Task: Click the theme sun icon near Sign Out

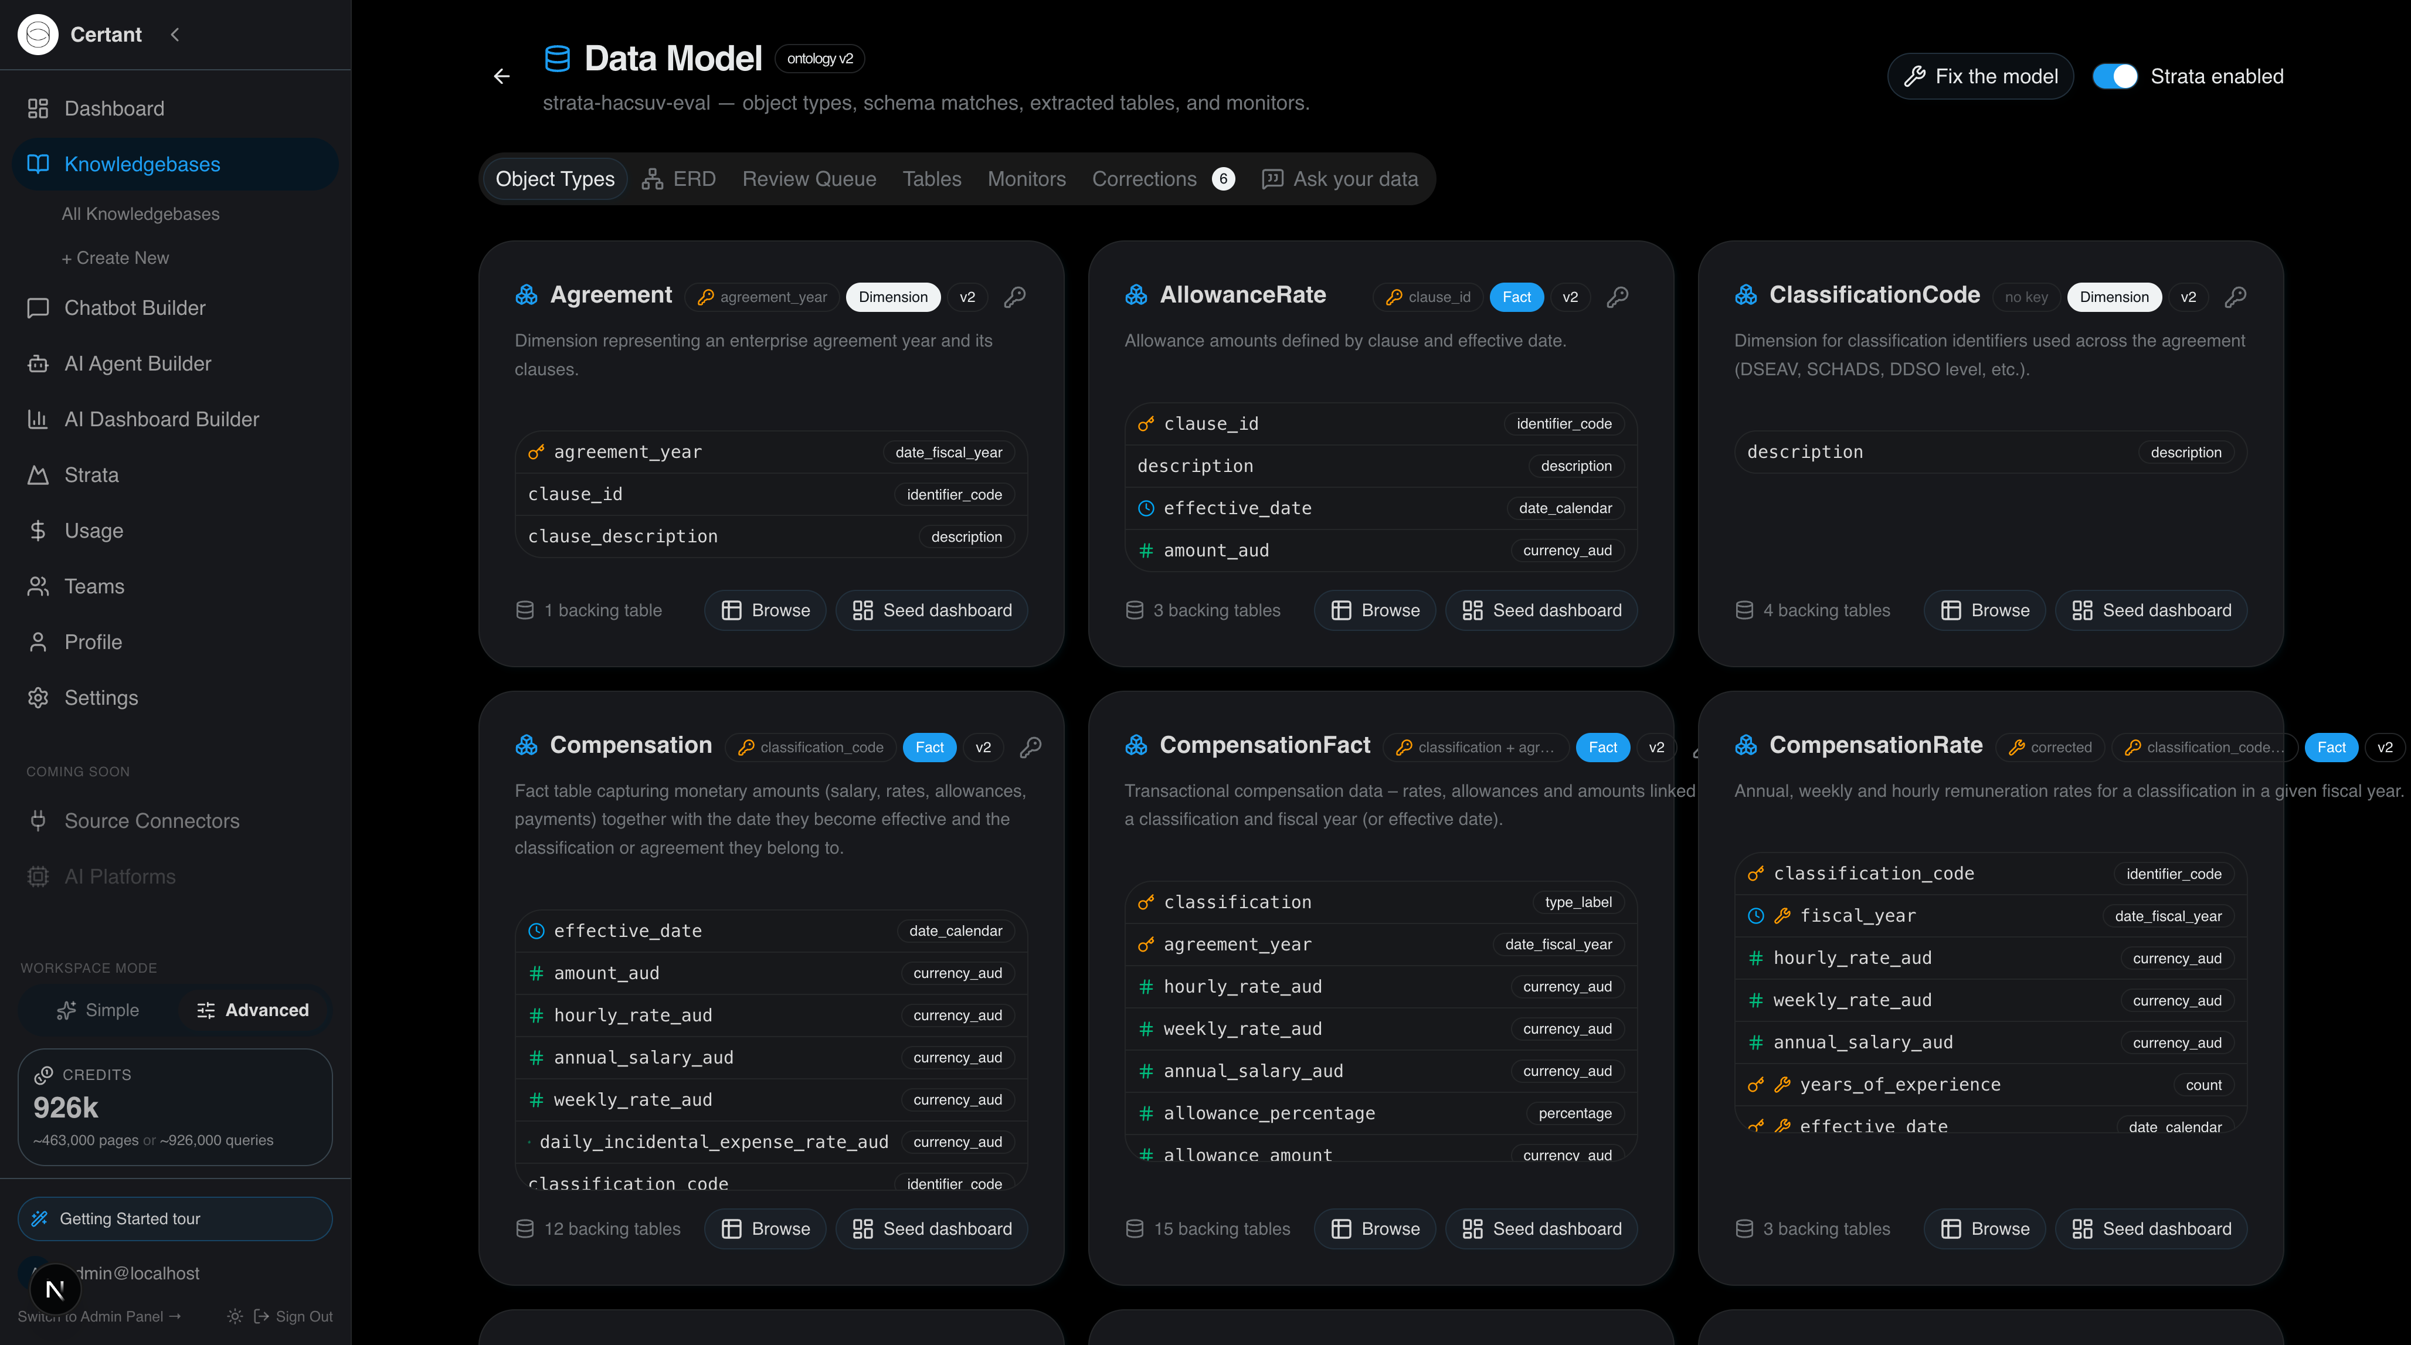Action: coord(235,1316)
